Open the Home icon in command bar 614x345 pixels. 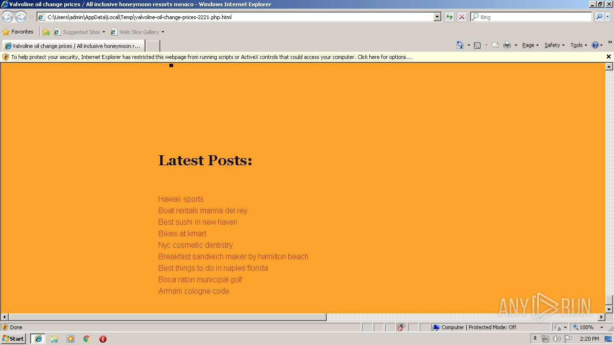[460, 45]
